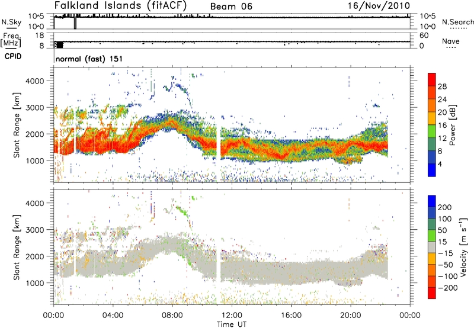Click the 'Velocity [m s-1]' color bar label
Image resolution: width=474 pixels, height=328 pixels.
click(463, 247)
